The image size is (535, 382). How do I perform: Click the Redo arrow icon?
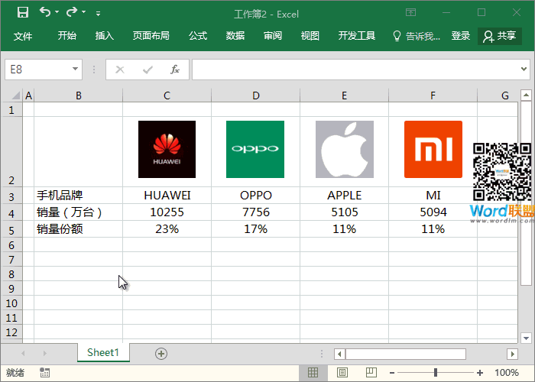pyautogui.click(x=72, y=12)
